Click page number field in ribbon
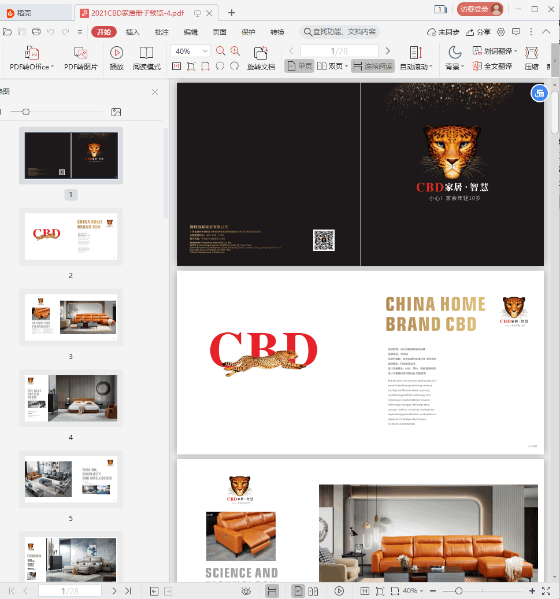Screen dimensions: 560x599 click(339, 51)
